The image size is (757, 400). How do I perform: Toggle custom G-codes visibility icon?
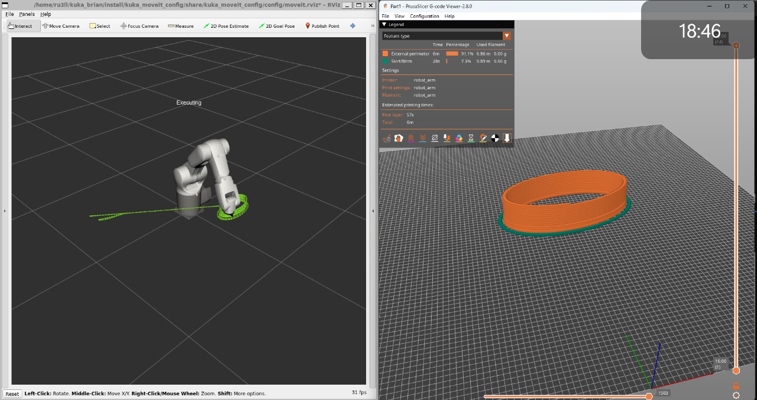[x=483, y=138]
